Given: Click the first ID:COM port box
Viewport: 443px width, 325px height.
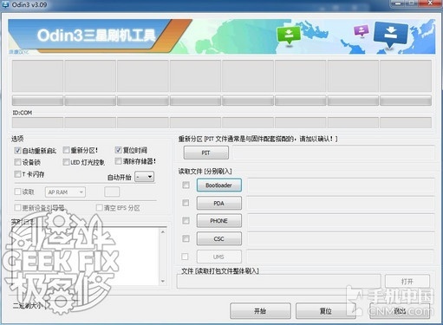Looking at the screenshot, I should [37, 122].
